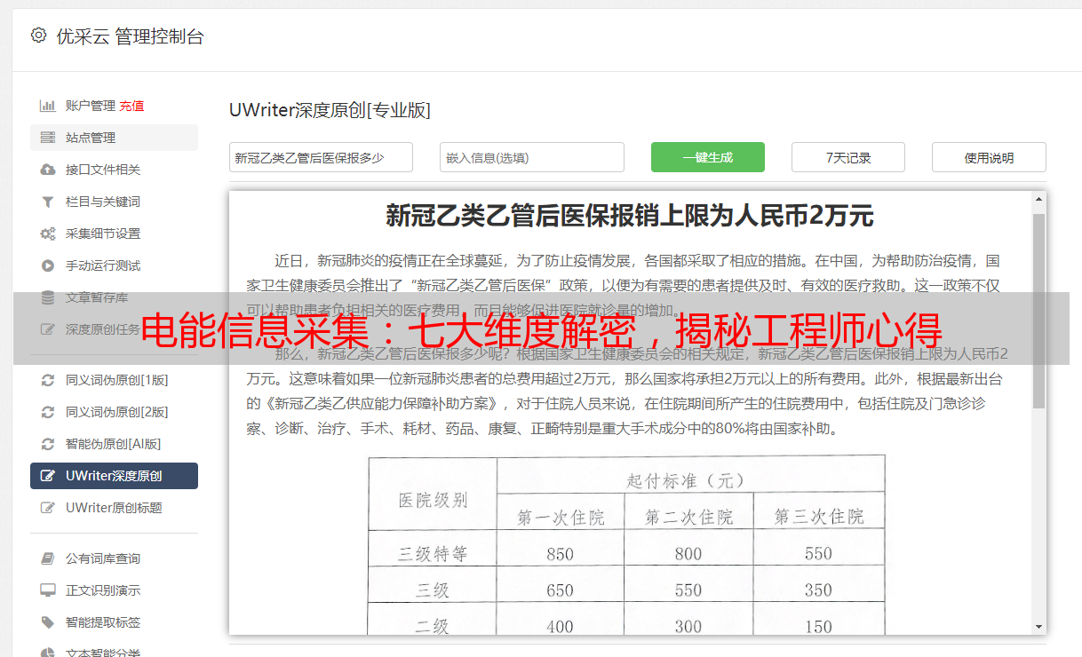The height and width of the screenshot is (657, 1082).
Task: Open 同义词伪原创[2版] menu item
Action: click(116, 412)
